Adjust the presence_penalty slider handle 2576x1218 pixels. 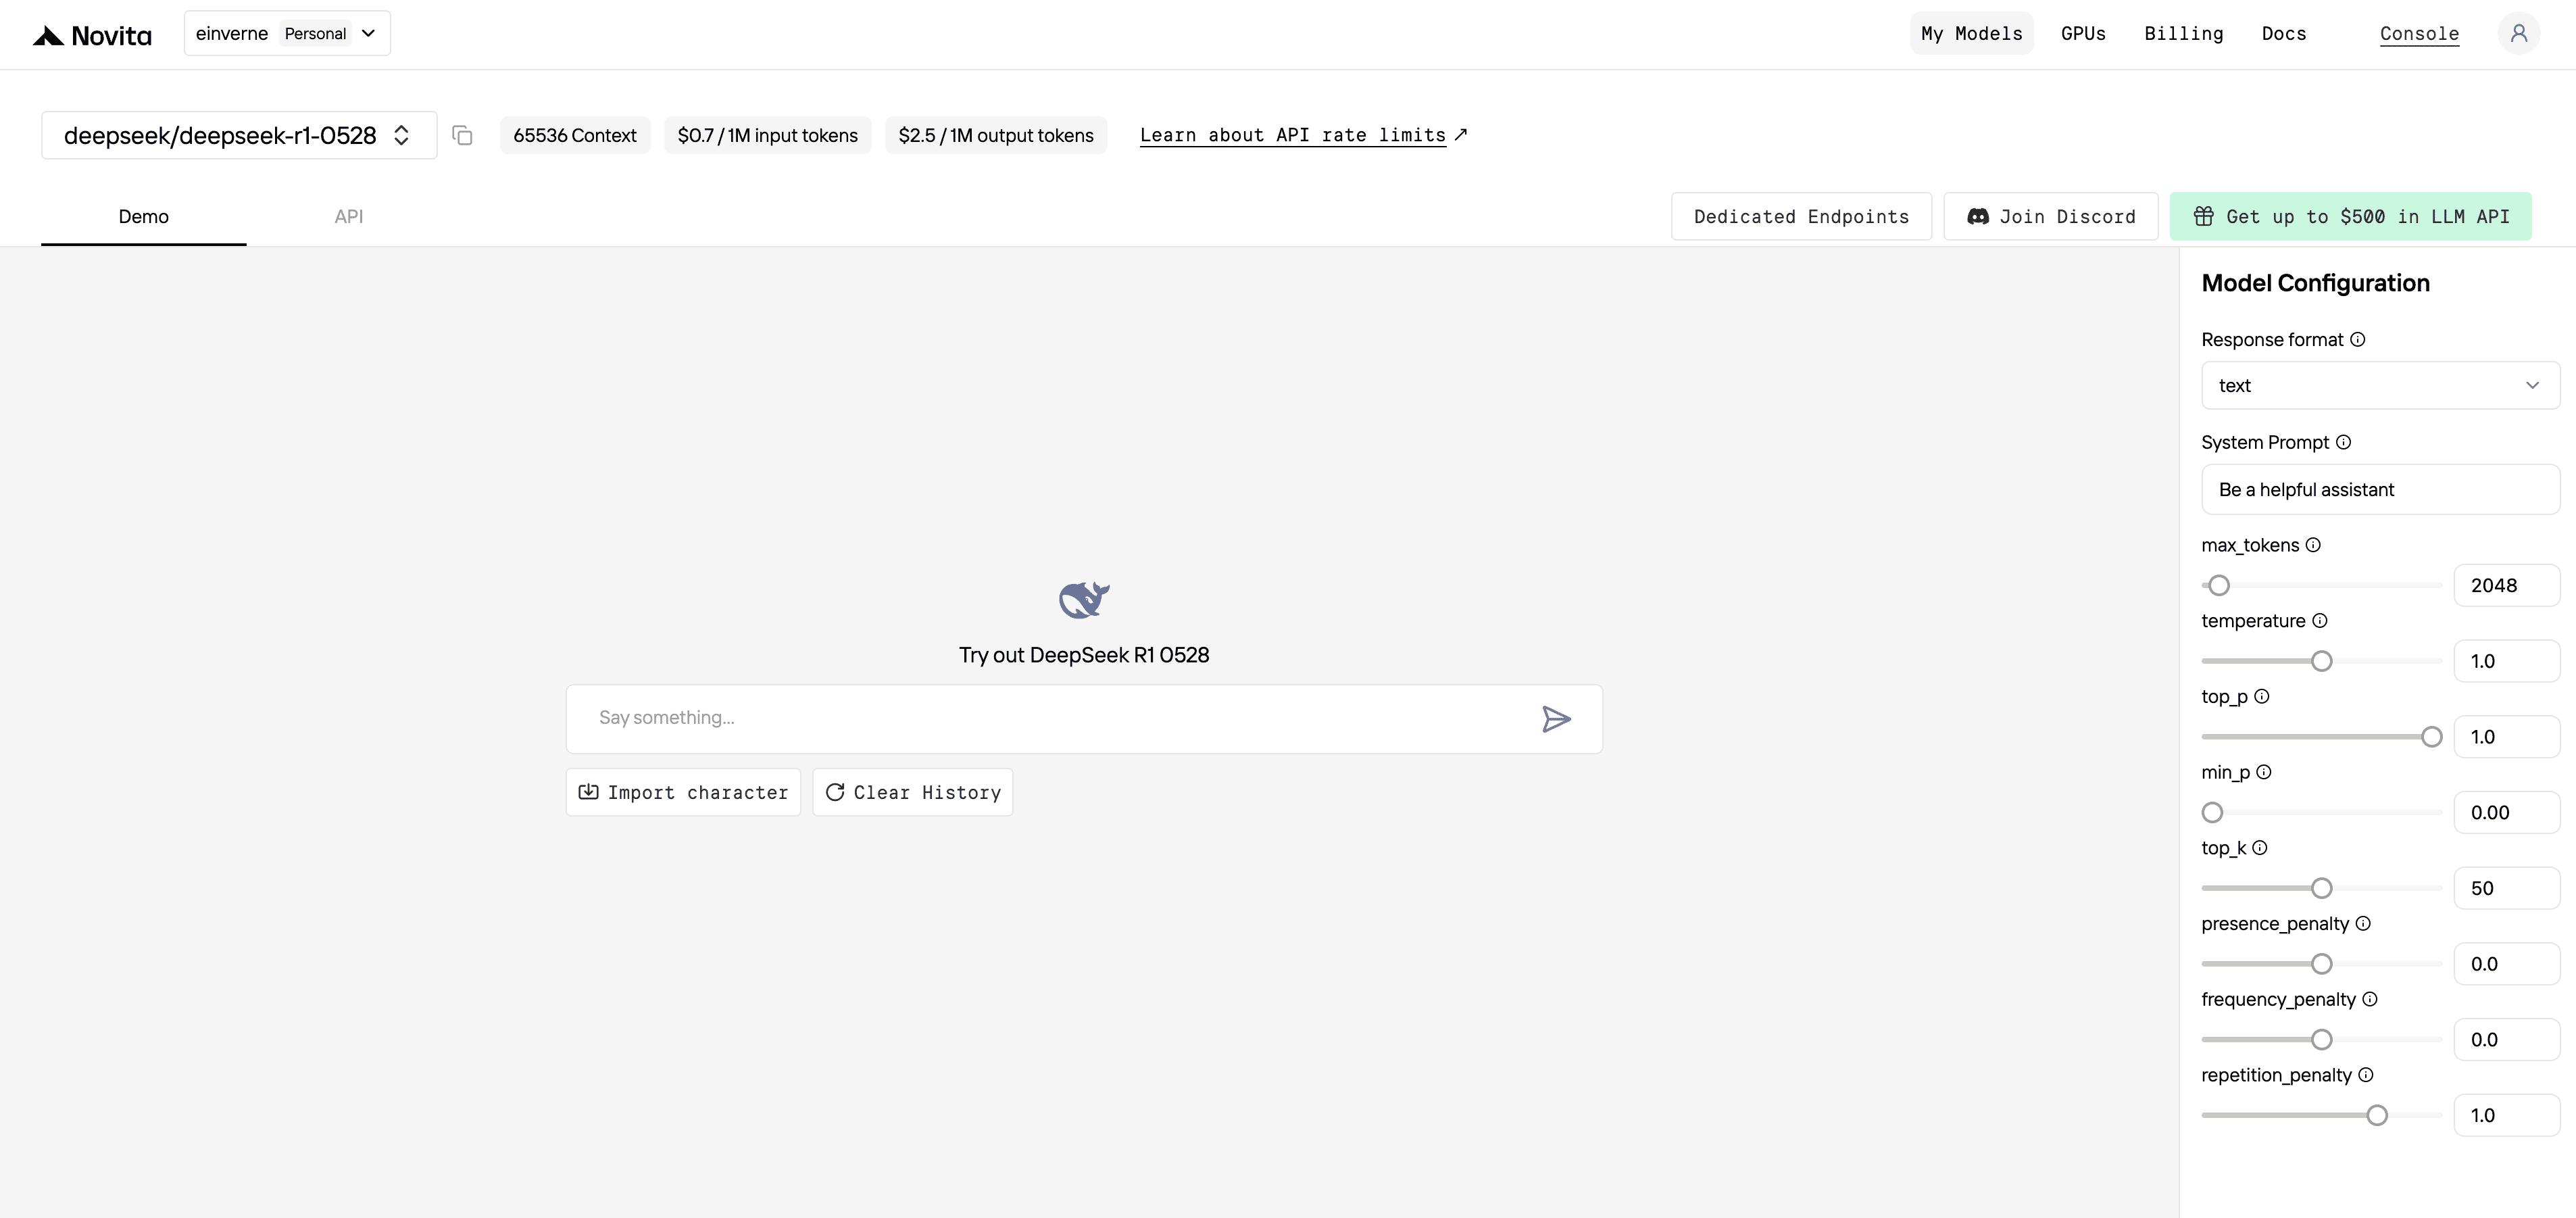tap(2322, 965)
